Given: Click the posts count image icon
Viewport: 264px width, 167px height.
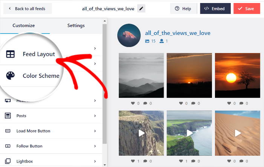Looking at the screenshot, I should 147,41.
